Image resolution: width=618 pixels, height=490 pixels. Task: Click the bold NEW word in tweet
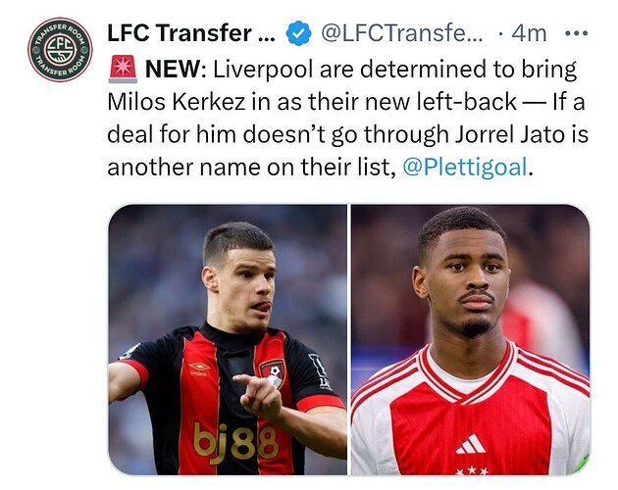176,70
